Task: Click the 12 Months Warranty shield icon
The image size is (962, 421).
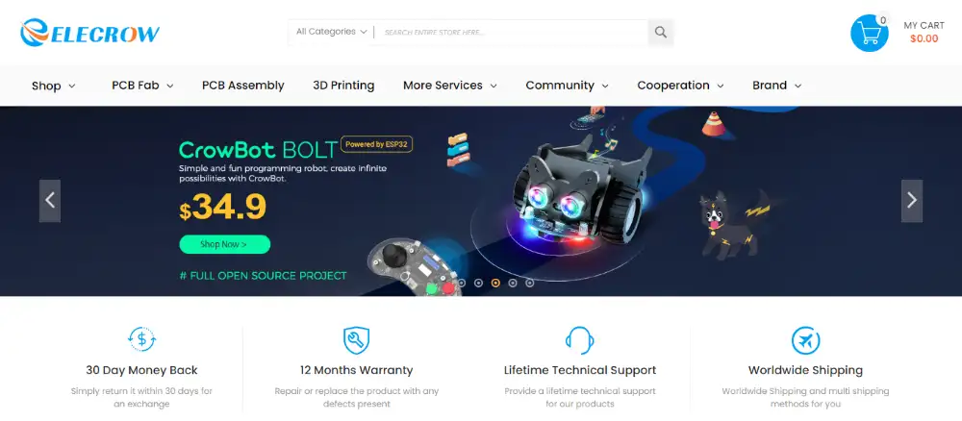Action: (x=356, y=340)
